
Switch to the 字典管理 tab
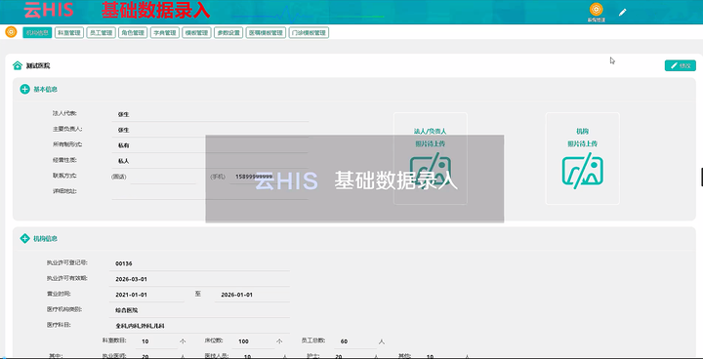pos(165,33)
